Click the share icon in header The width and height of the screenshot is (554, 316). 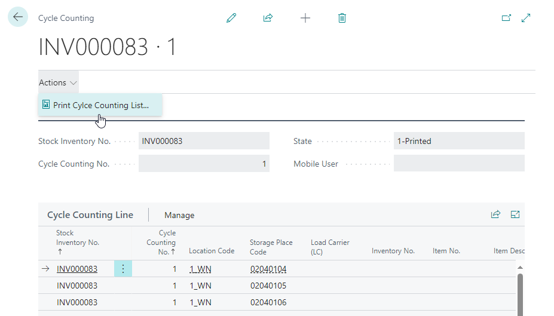coord(268,18)
